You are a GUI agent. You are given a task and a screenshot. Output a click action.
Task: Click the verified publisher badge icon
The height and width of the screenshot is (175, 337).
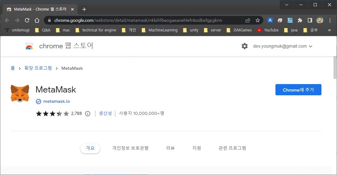(39, 102)
